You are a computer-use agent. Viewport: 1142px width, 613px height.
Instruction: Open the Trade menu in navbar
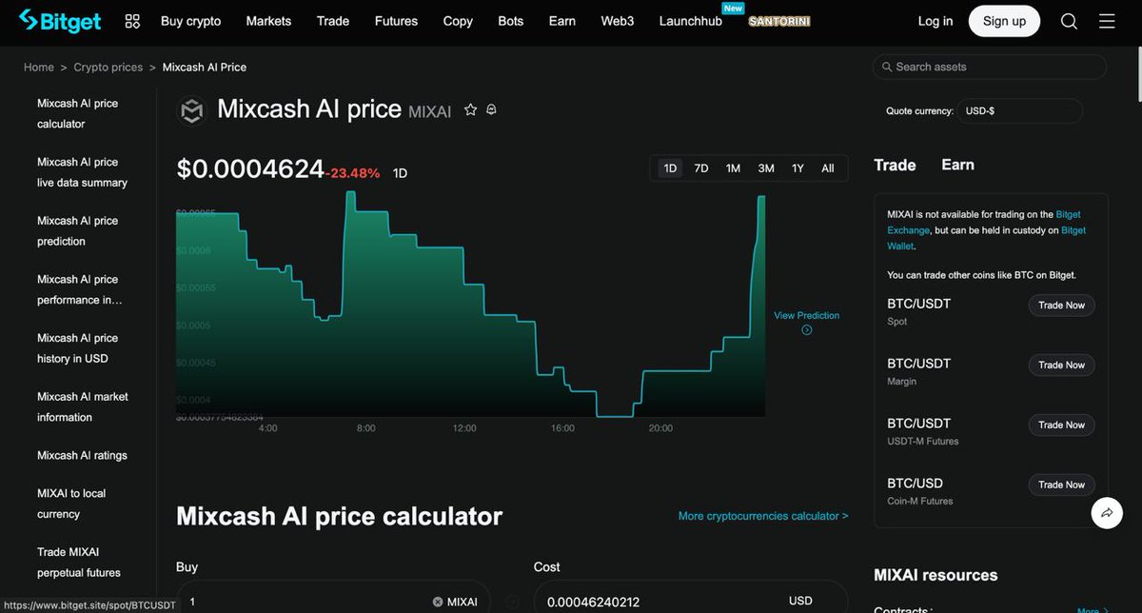tap(333, 21)
